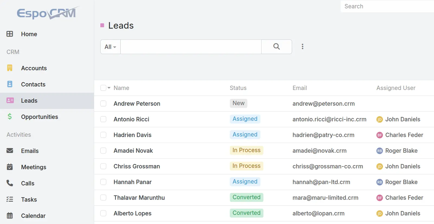Viewport: 434px width, 224px height.
Task: Sort by Email column header
Action: click(x=300, y=88)
